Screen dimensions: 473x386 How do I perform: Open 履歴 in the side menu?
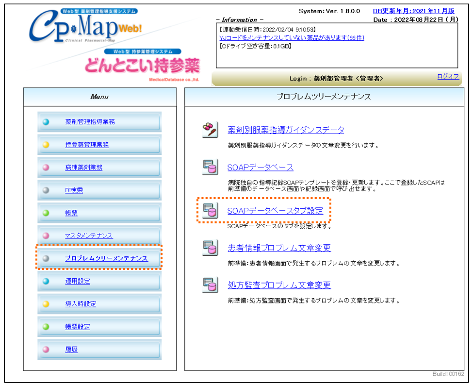pyautogui.click(x=71, y=350)
